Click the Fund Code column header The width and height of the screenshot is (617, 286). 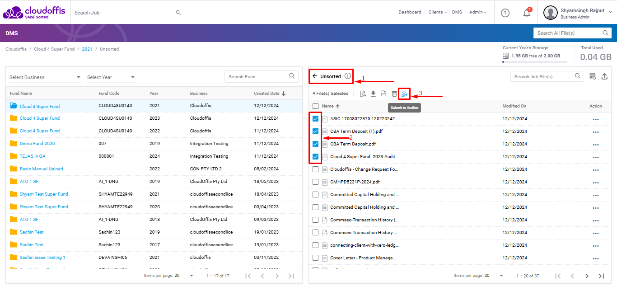tap(109, 94)
